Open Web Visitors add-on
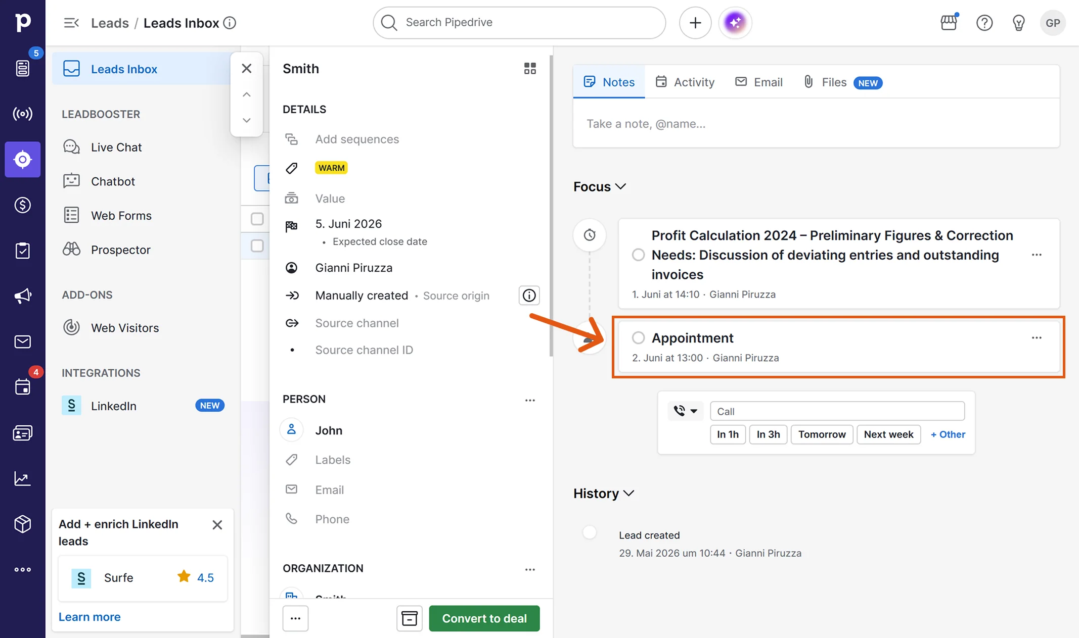1079x638 pixels. 125,328
